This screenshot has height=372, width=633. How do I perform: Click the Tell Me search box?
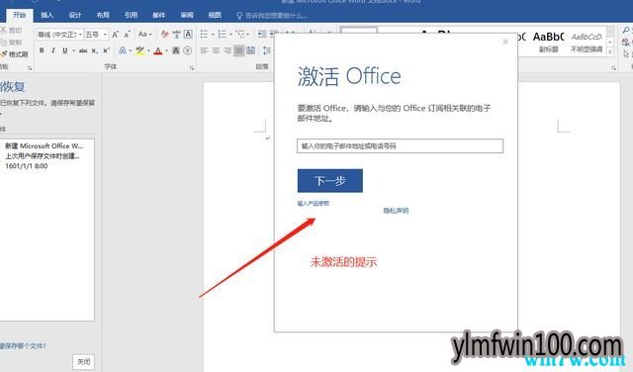tap(272, 16)
